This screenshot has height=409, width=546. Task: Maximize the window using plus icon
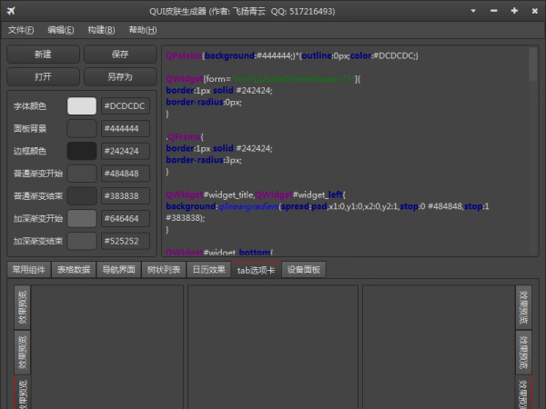(x=514, y=10)
